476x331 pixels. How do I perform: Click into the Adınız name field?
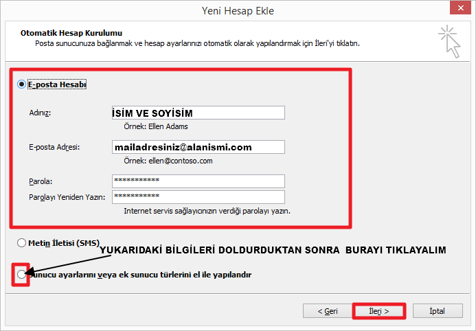pos(197,113)
